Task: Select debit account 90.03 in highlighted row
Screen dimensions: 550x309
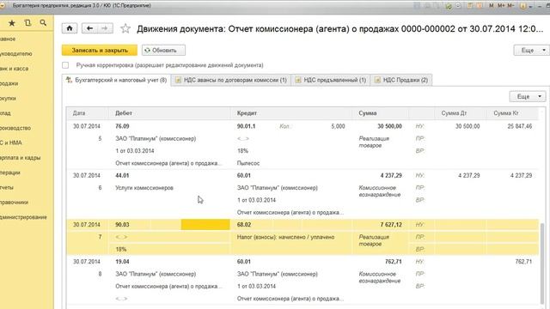Action: point(122,225)
